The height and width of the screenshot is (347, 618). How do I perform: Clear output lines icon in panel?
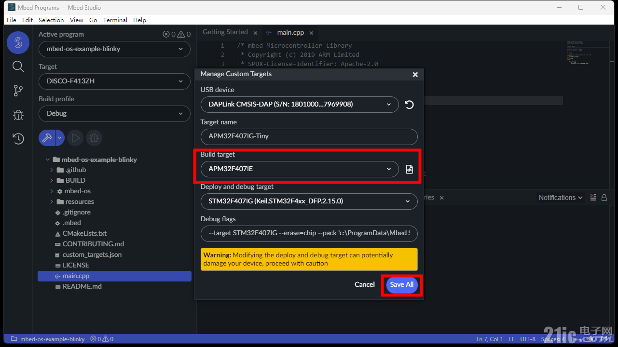593,198
